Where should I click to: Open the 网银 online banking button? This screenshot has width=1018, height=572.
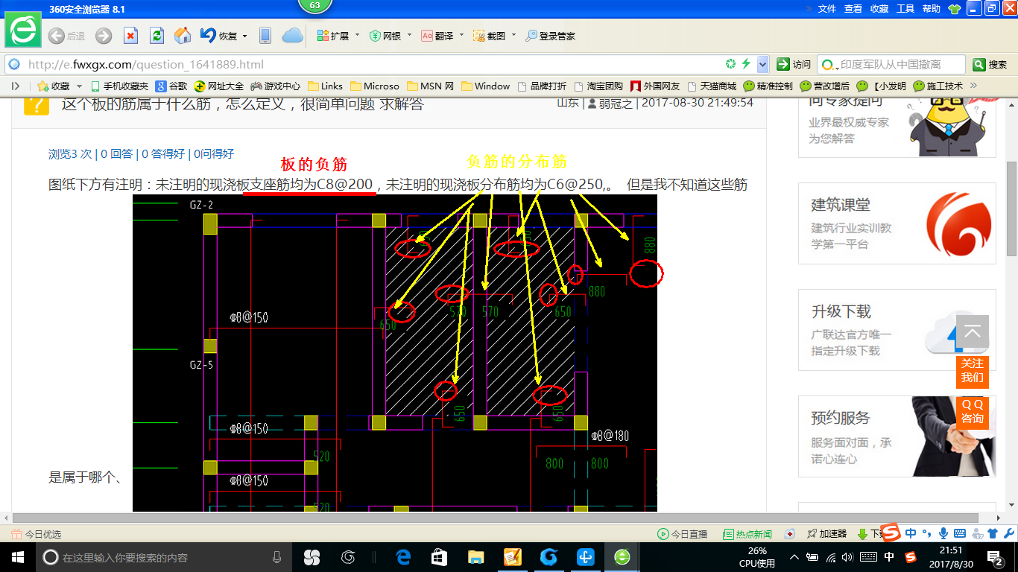coord(385,36)
